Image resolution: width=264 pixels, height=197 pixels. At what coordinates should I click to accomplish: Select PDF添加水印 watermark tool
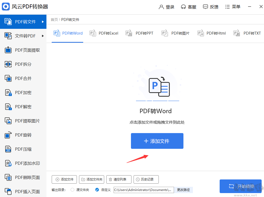(23, 163)
